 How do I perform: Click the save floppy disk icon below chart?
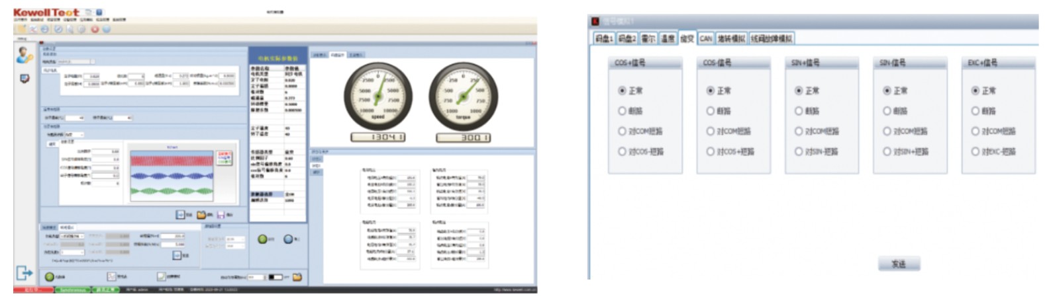click(x=221, y=215)
